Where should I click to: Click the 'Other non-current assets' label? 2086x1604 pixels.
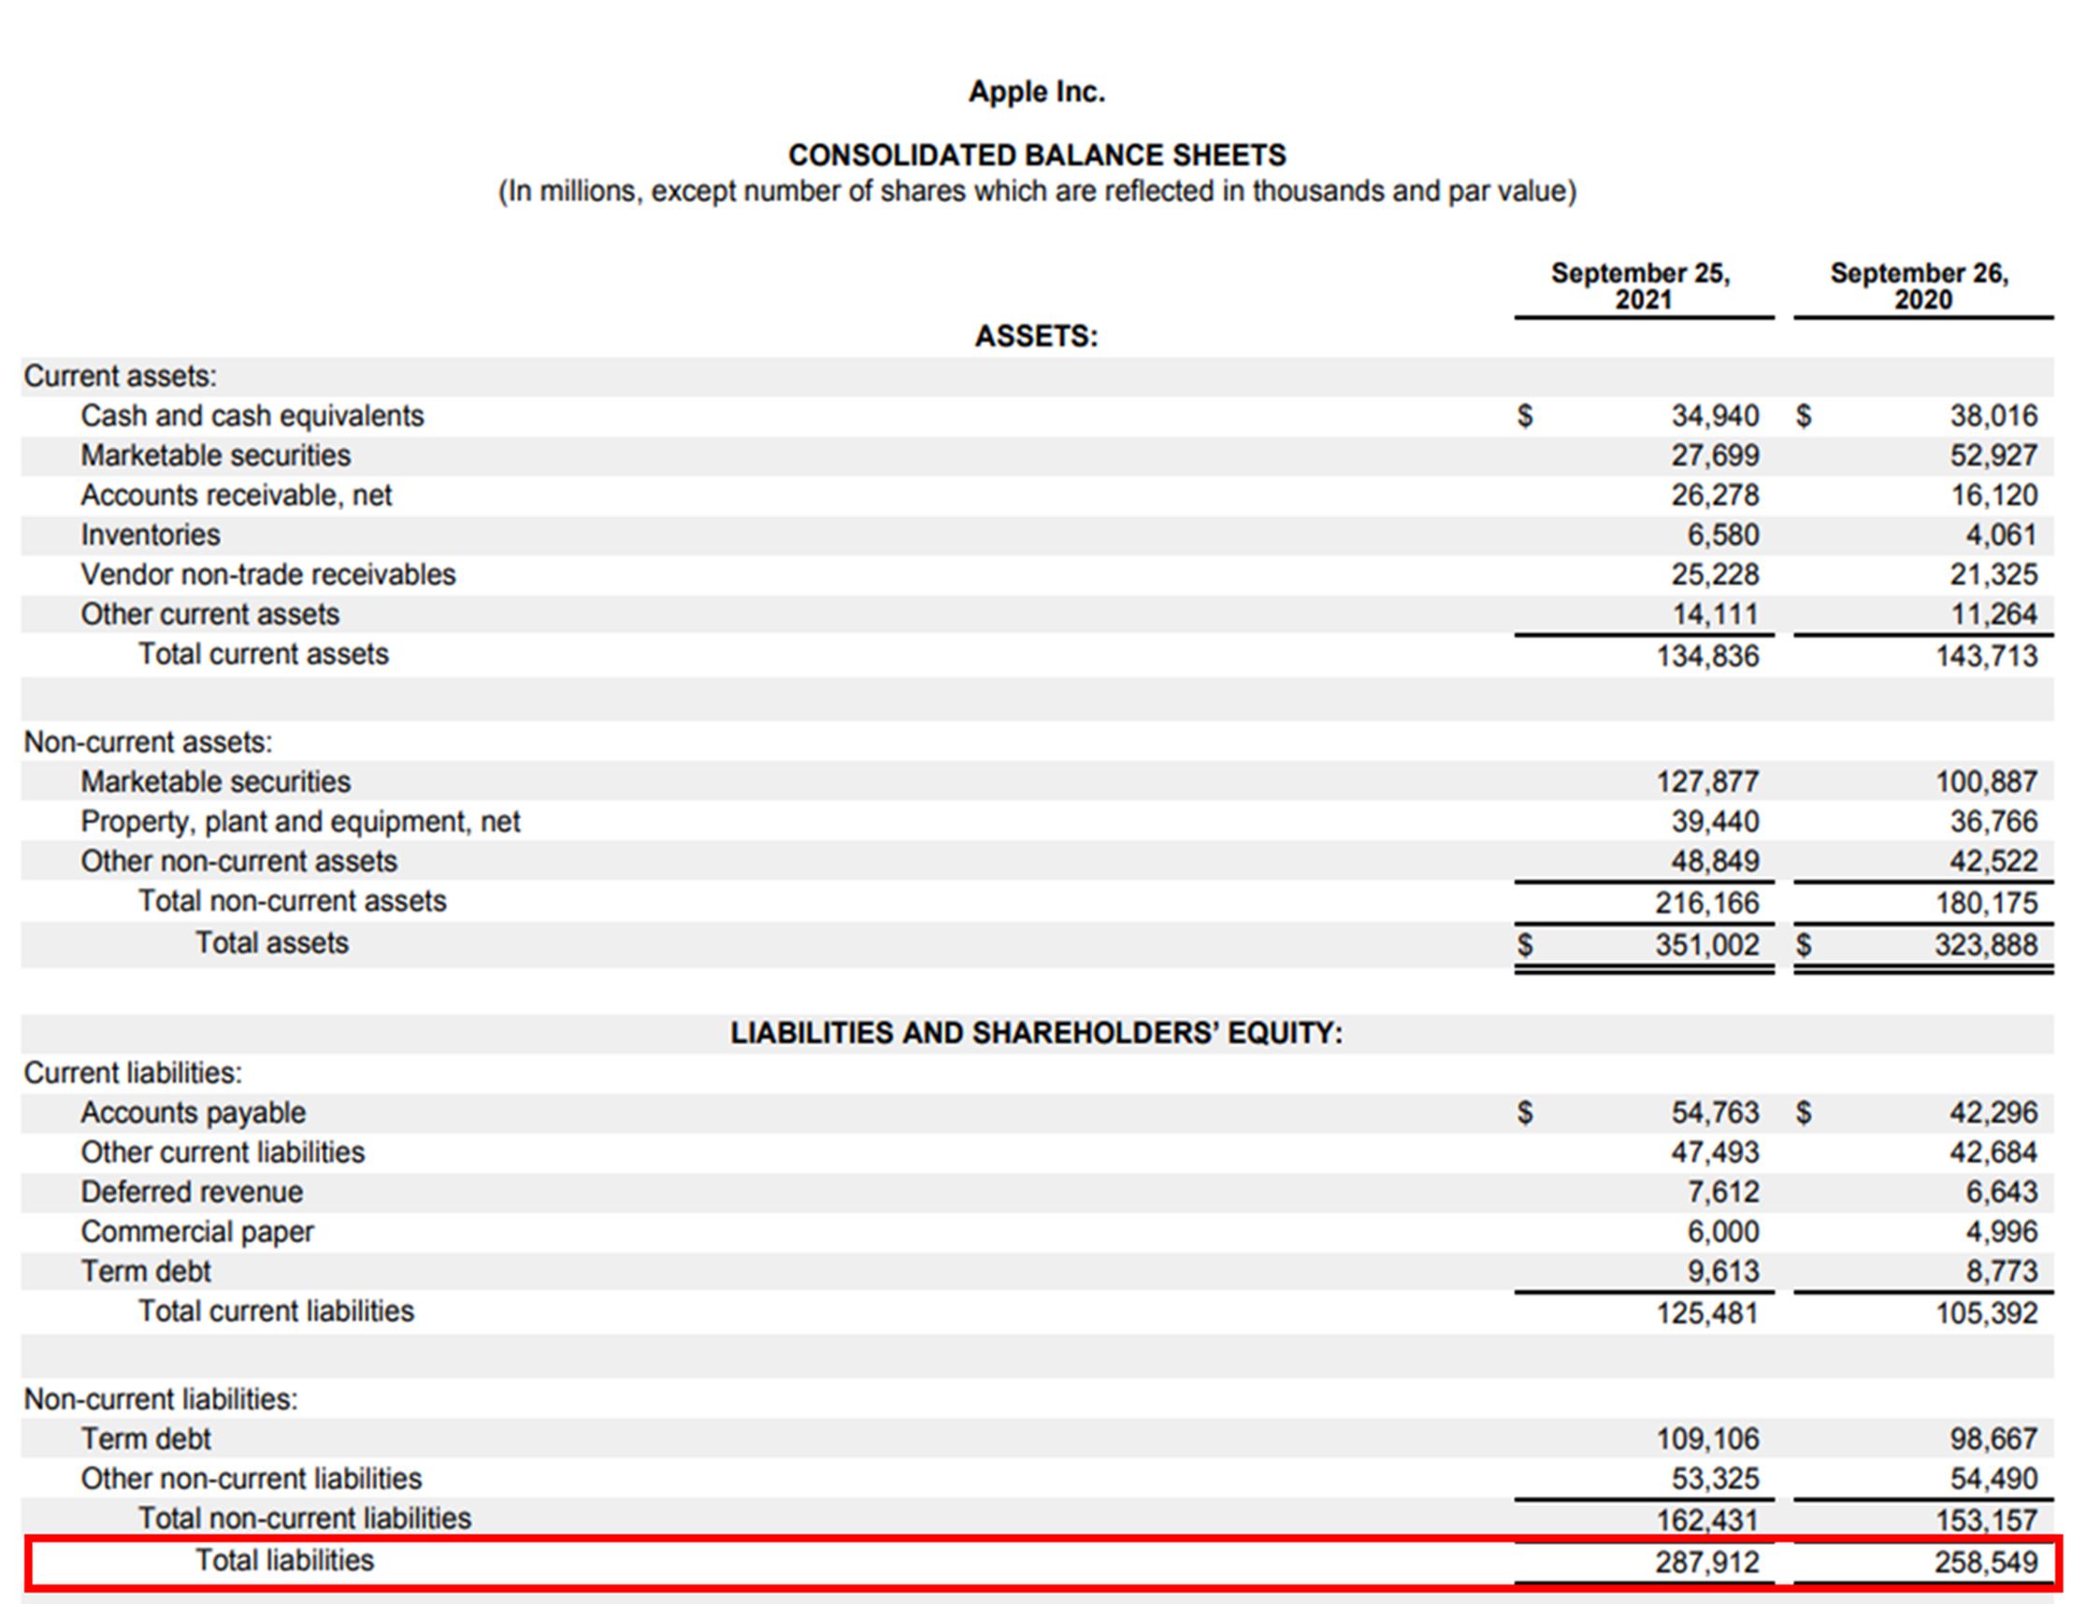click(x=238, y=861)
